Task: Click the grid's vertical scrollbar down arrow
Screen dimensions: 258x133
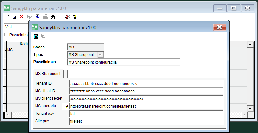Action: click(x=250, y=109)
